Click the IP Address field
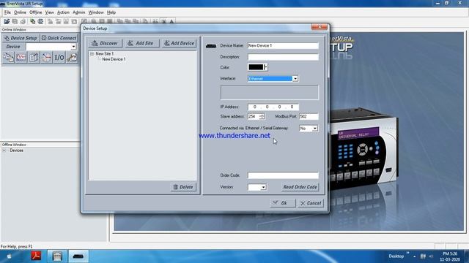The height and width of the screenshot is (263, 469). (273, 107)
